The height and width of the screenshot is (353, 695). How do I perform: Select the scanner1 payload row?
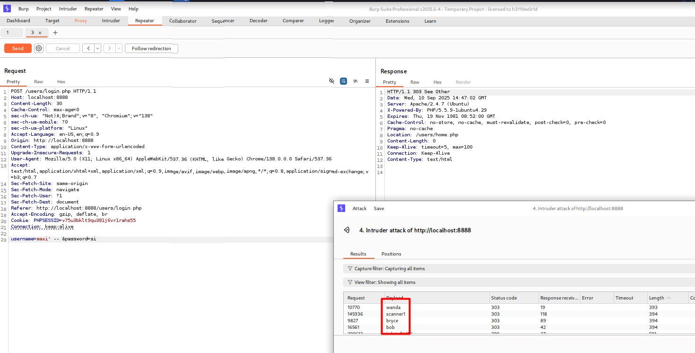(519, 314)
